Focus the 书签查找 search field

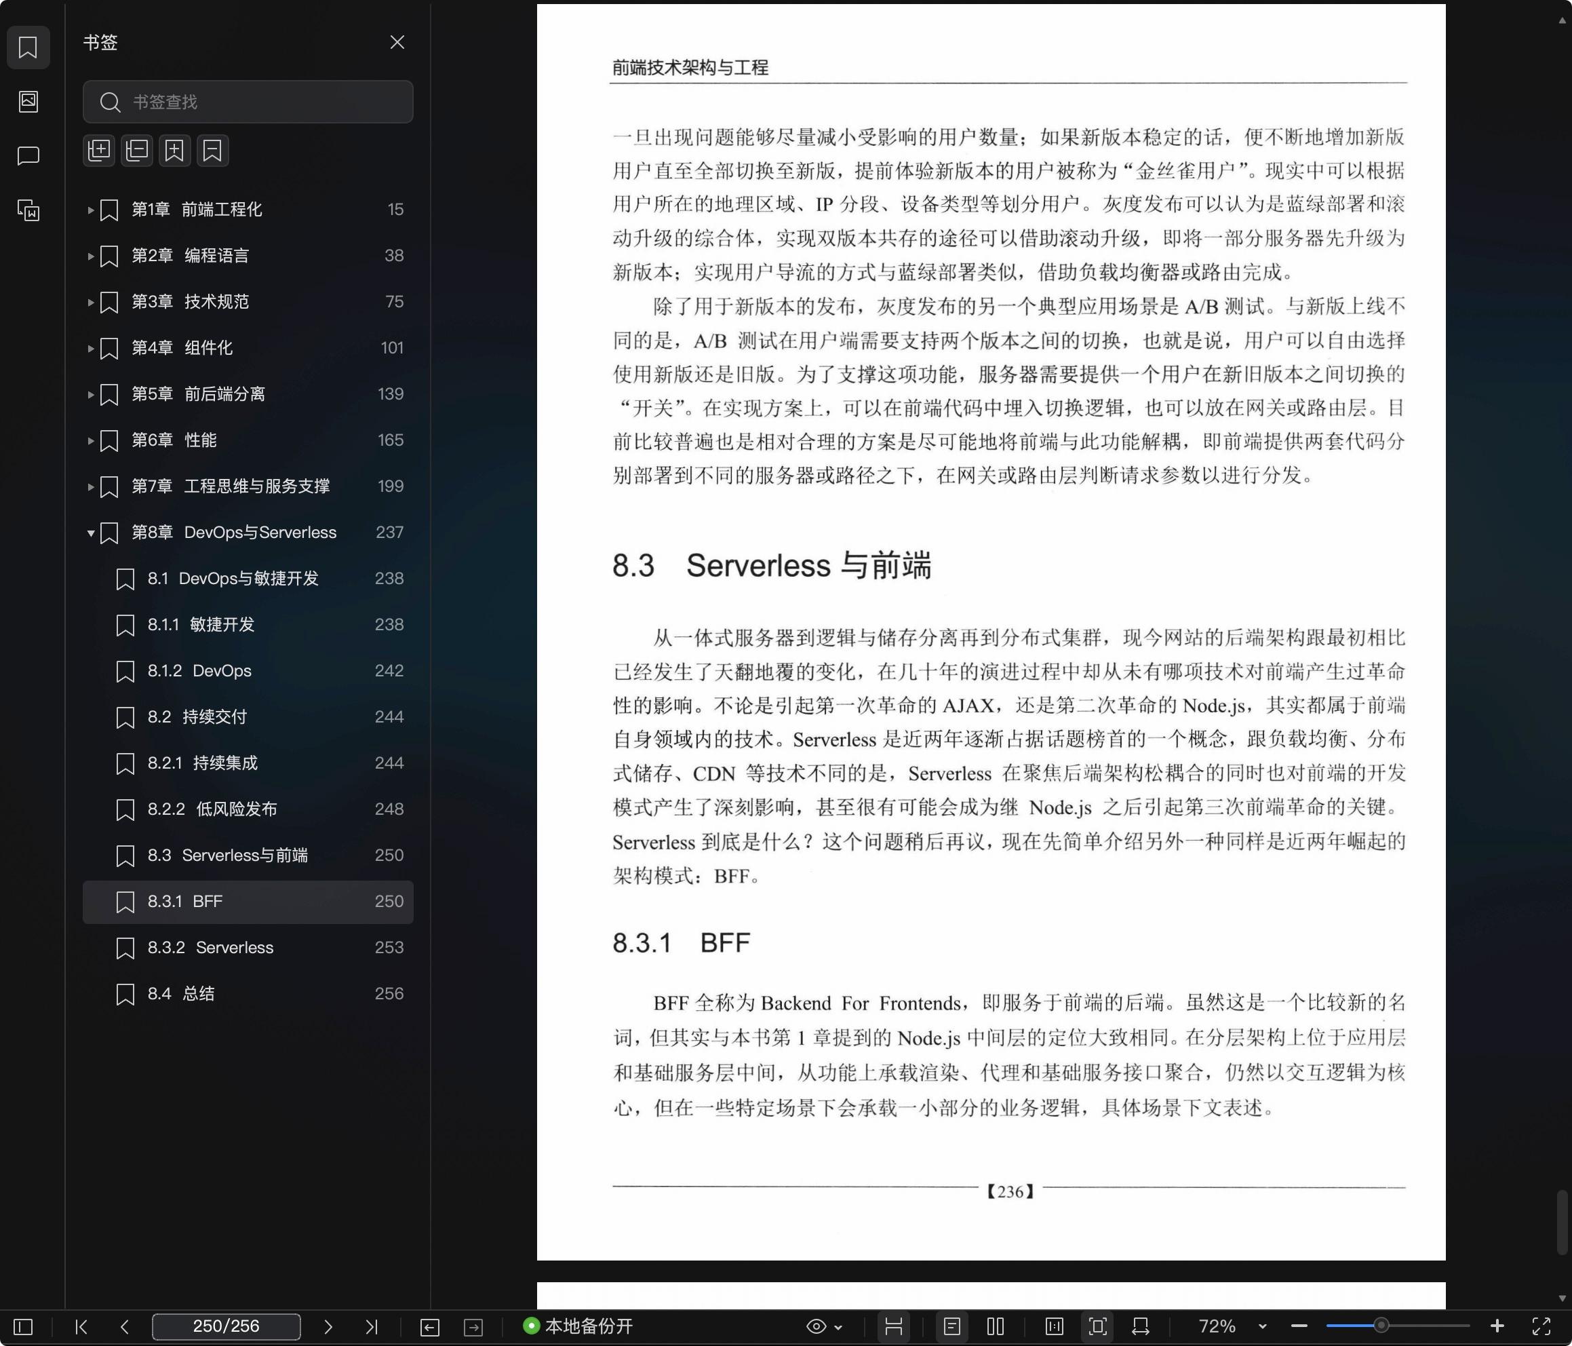pos(248,102)
